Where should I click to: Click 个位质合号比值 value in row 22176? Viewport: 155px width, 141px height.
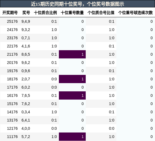tap(112, 46)
